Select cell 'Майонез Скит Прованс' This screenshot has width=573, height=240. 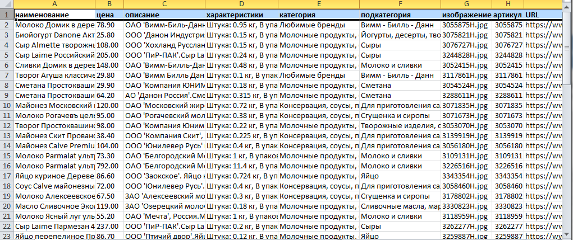(55, 136)
